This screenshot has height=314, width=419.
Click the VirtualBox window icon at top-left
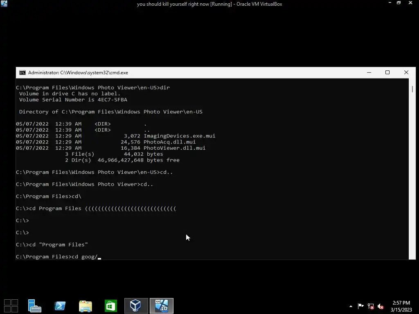(x=4, y=4)
